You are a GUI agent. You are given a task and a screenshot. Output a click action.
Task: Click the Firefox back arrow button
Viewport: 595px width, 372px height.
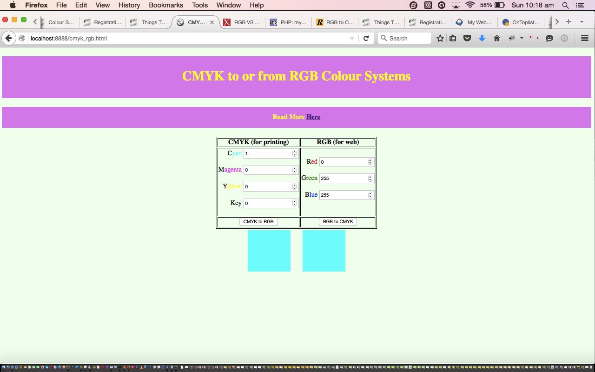pos(8,38)
